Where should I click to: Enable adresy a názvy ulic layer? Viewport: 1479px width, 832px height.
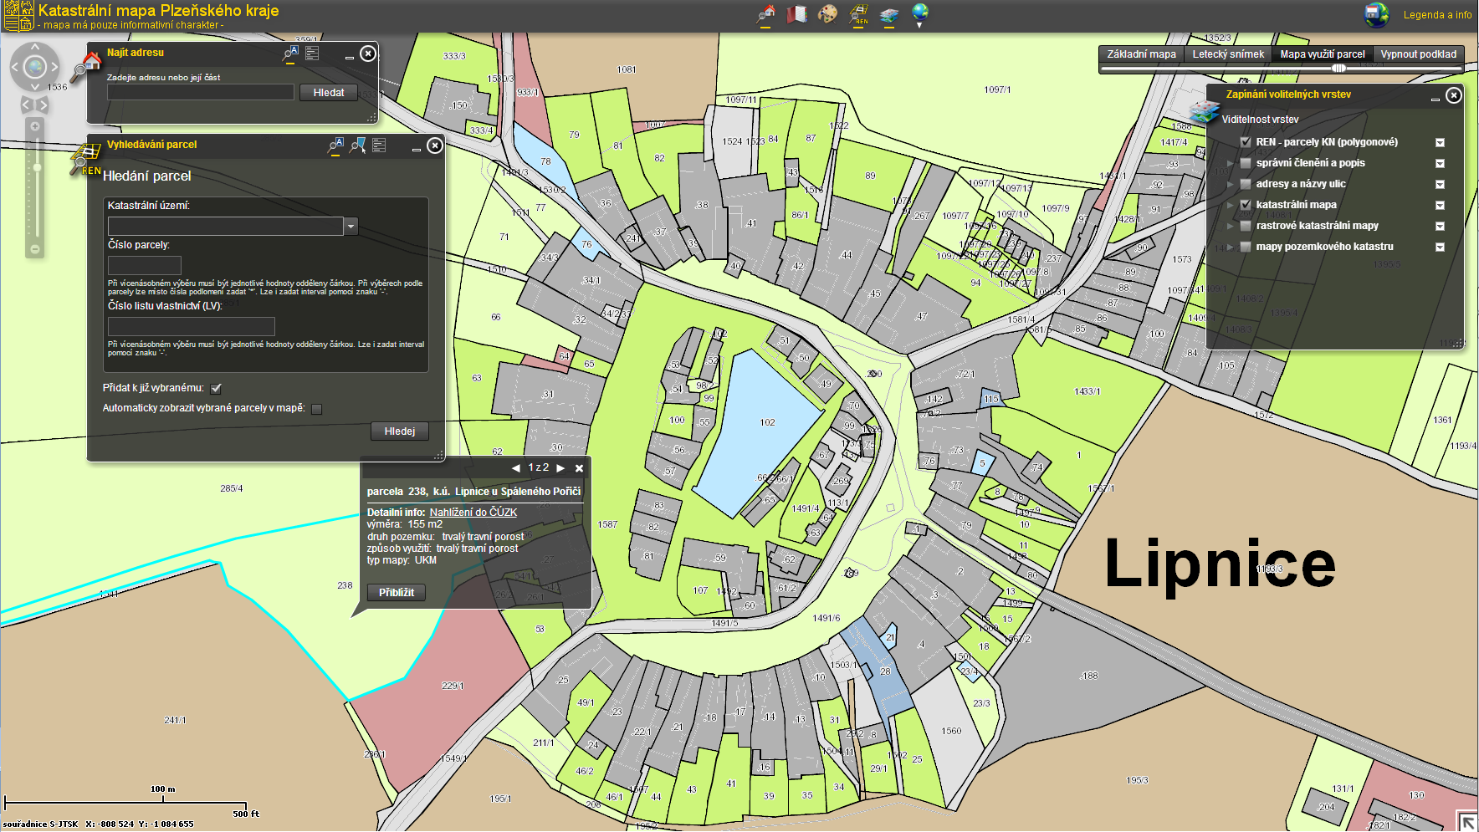pyautogui.click(x=1246, y=184)
